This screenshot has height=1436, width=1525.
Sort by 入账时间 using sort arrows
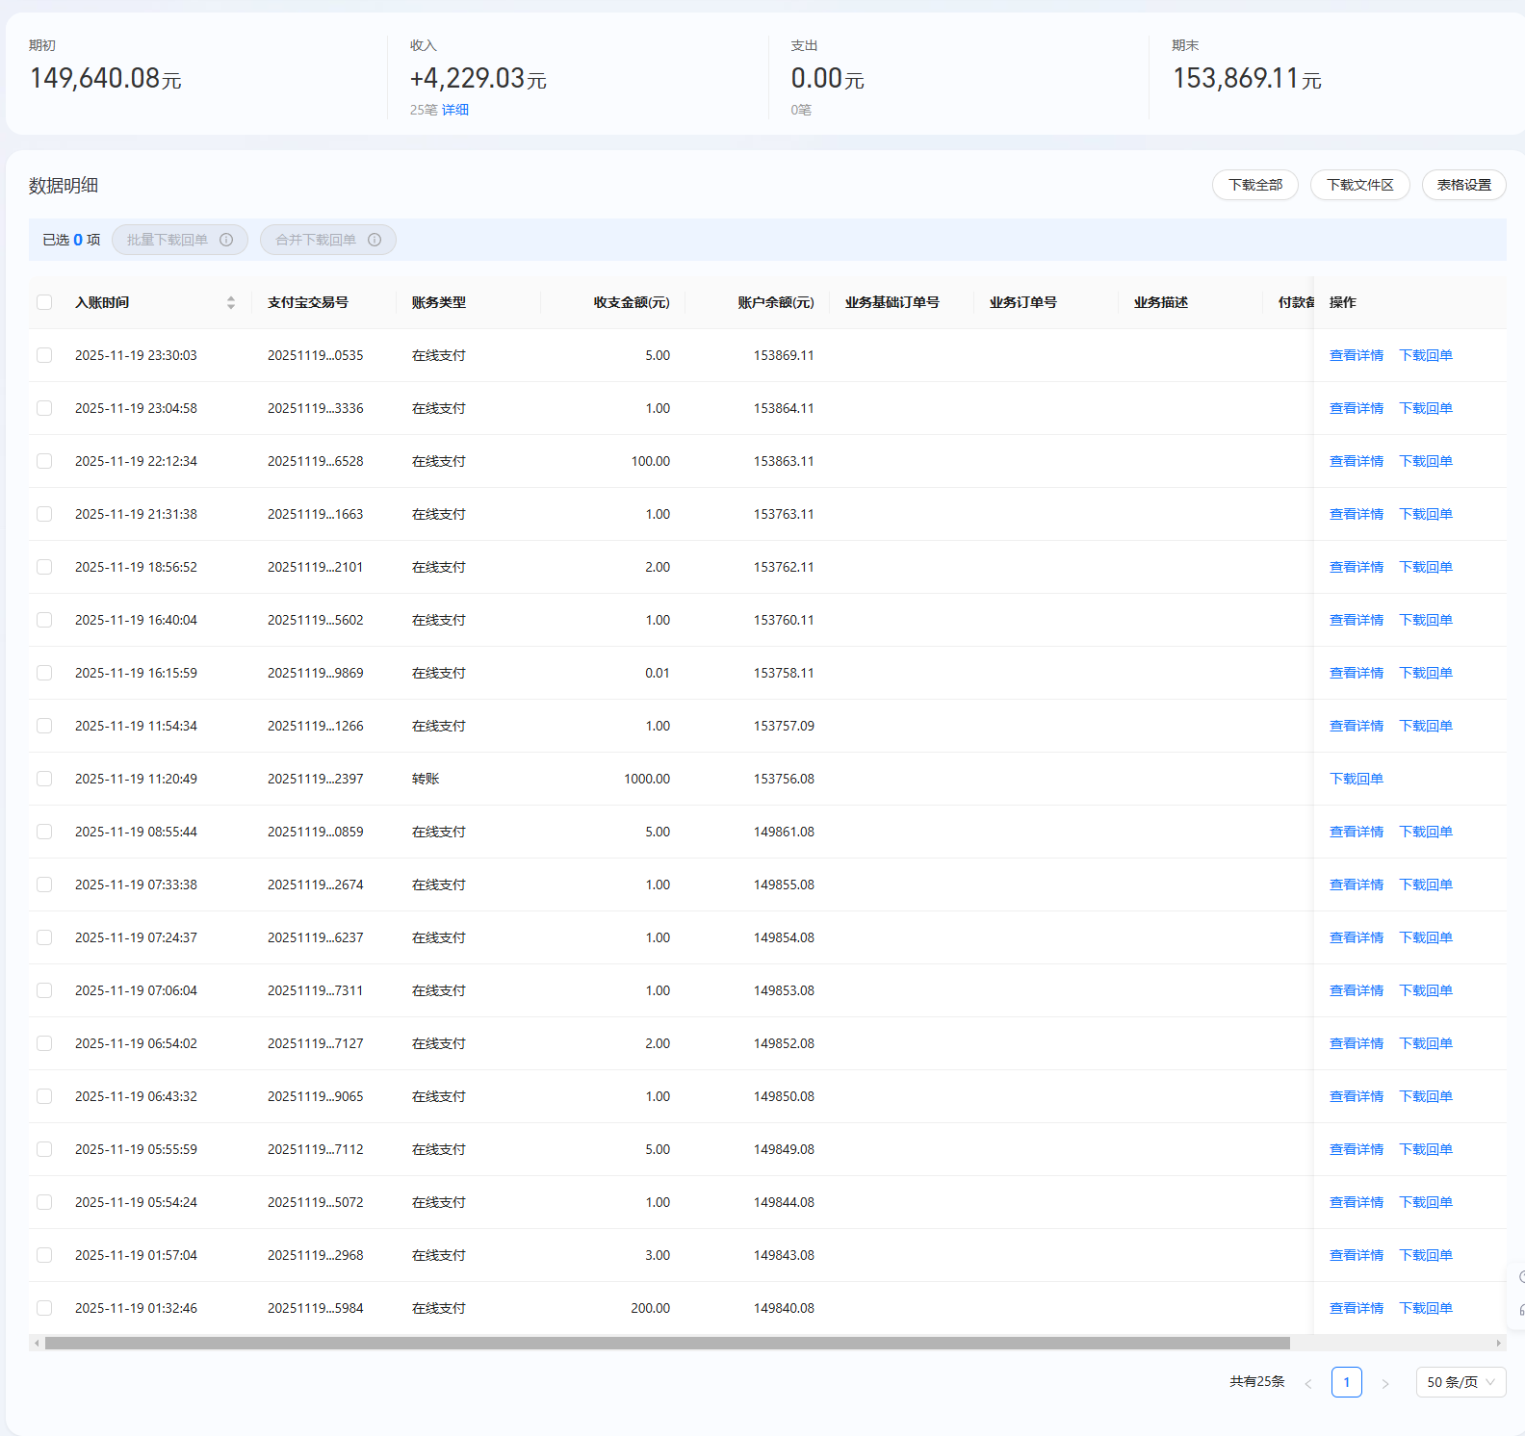click(x=231, y=302)
